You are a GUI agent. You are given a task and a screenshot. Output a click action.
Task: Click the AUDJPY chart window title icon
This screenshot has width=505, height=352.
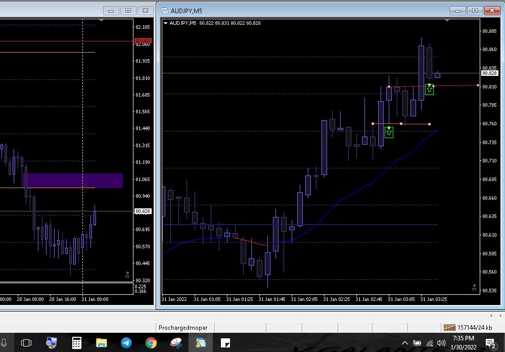164,10
